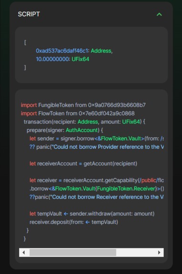The image size is (182, 274).
Task: Click the UFix64 type label in the arguments box
Action: coord(81,59)
